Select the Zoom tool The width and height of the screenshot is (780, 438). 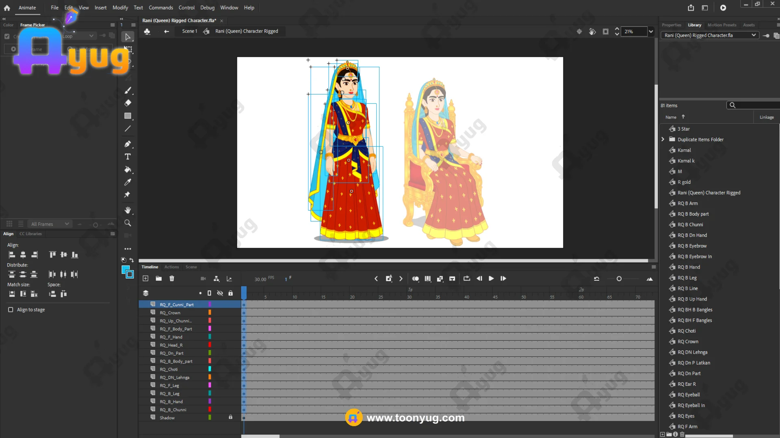click(x=128, y=223)
